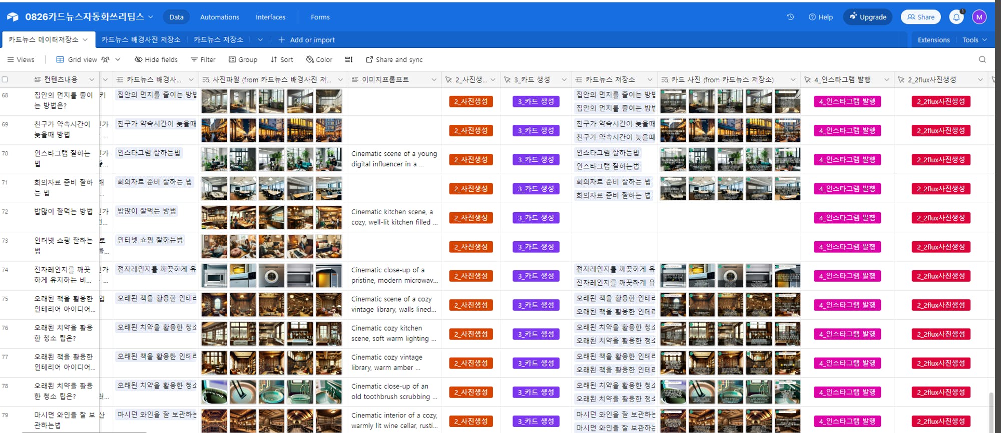Click 4_인스타그램 발행 button in row 72

[x=847, y=218]
